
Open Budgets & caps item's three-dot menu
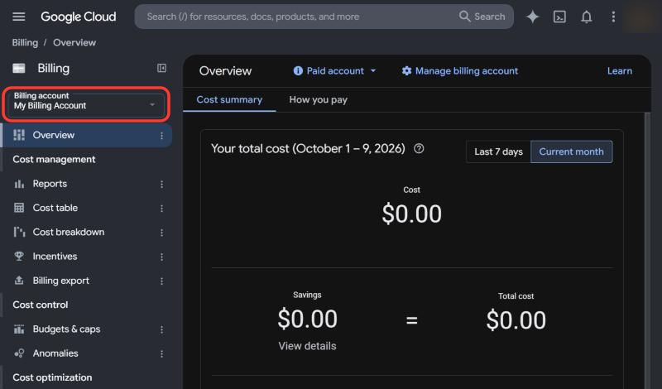pyautogui.click(x=161, y=329)
